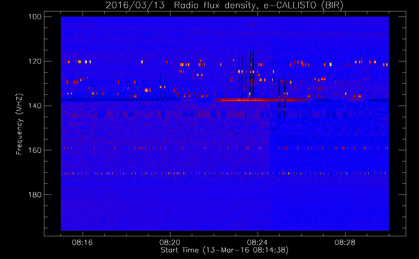Click the '08:28' time tick label
Image resolution: width=419 pixels, height=259 pixels.
click(x=345, y=243)
